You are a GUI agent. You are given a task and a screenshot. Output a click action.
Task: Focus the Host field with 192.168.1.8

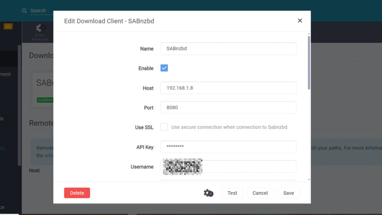click(x=228, y=88)
